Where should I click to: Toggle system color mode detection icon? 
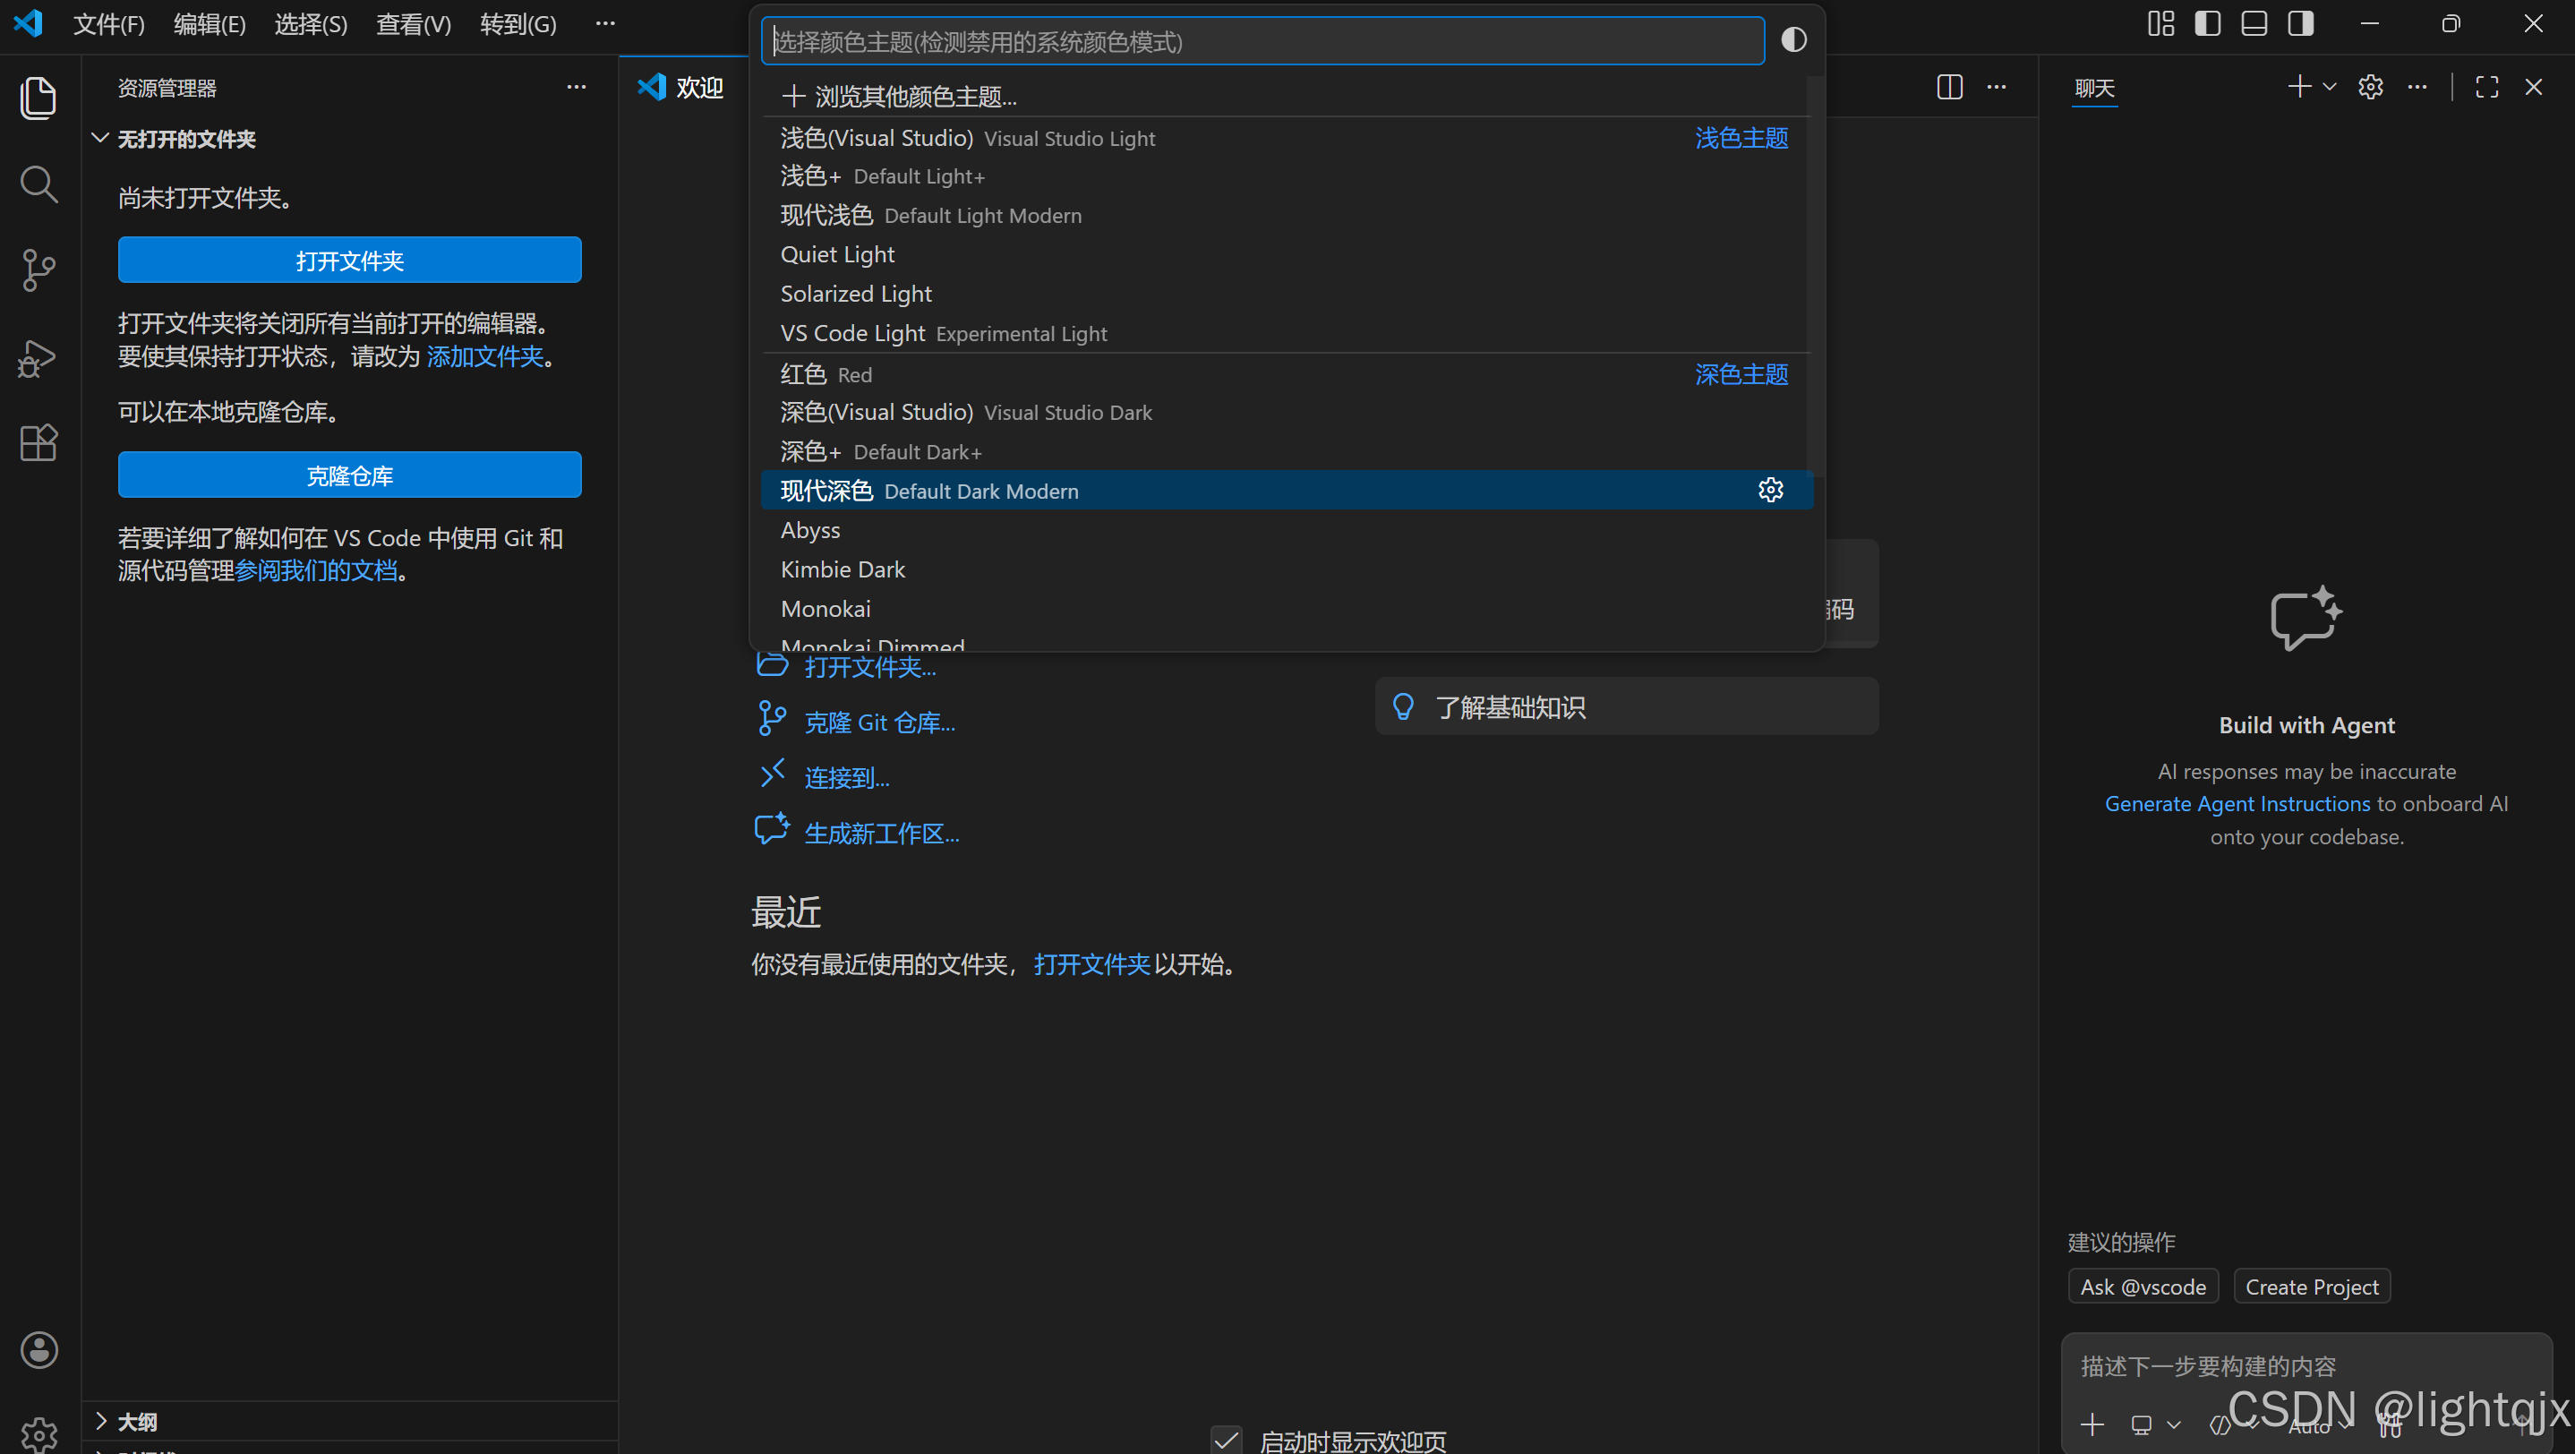point(1794,40)
